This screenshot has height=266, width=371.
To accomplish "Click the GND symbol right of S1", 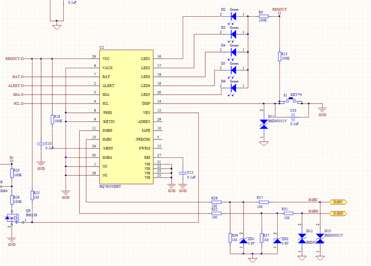I will click(322, 112).
